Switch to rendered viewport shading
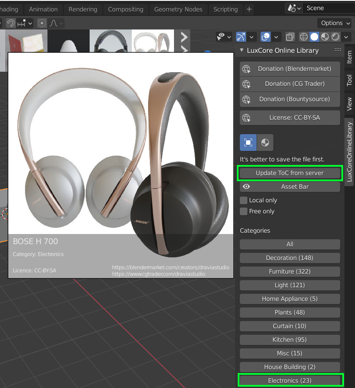This screenshot has height=388, width=355. point(335,37)
